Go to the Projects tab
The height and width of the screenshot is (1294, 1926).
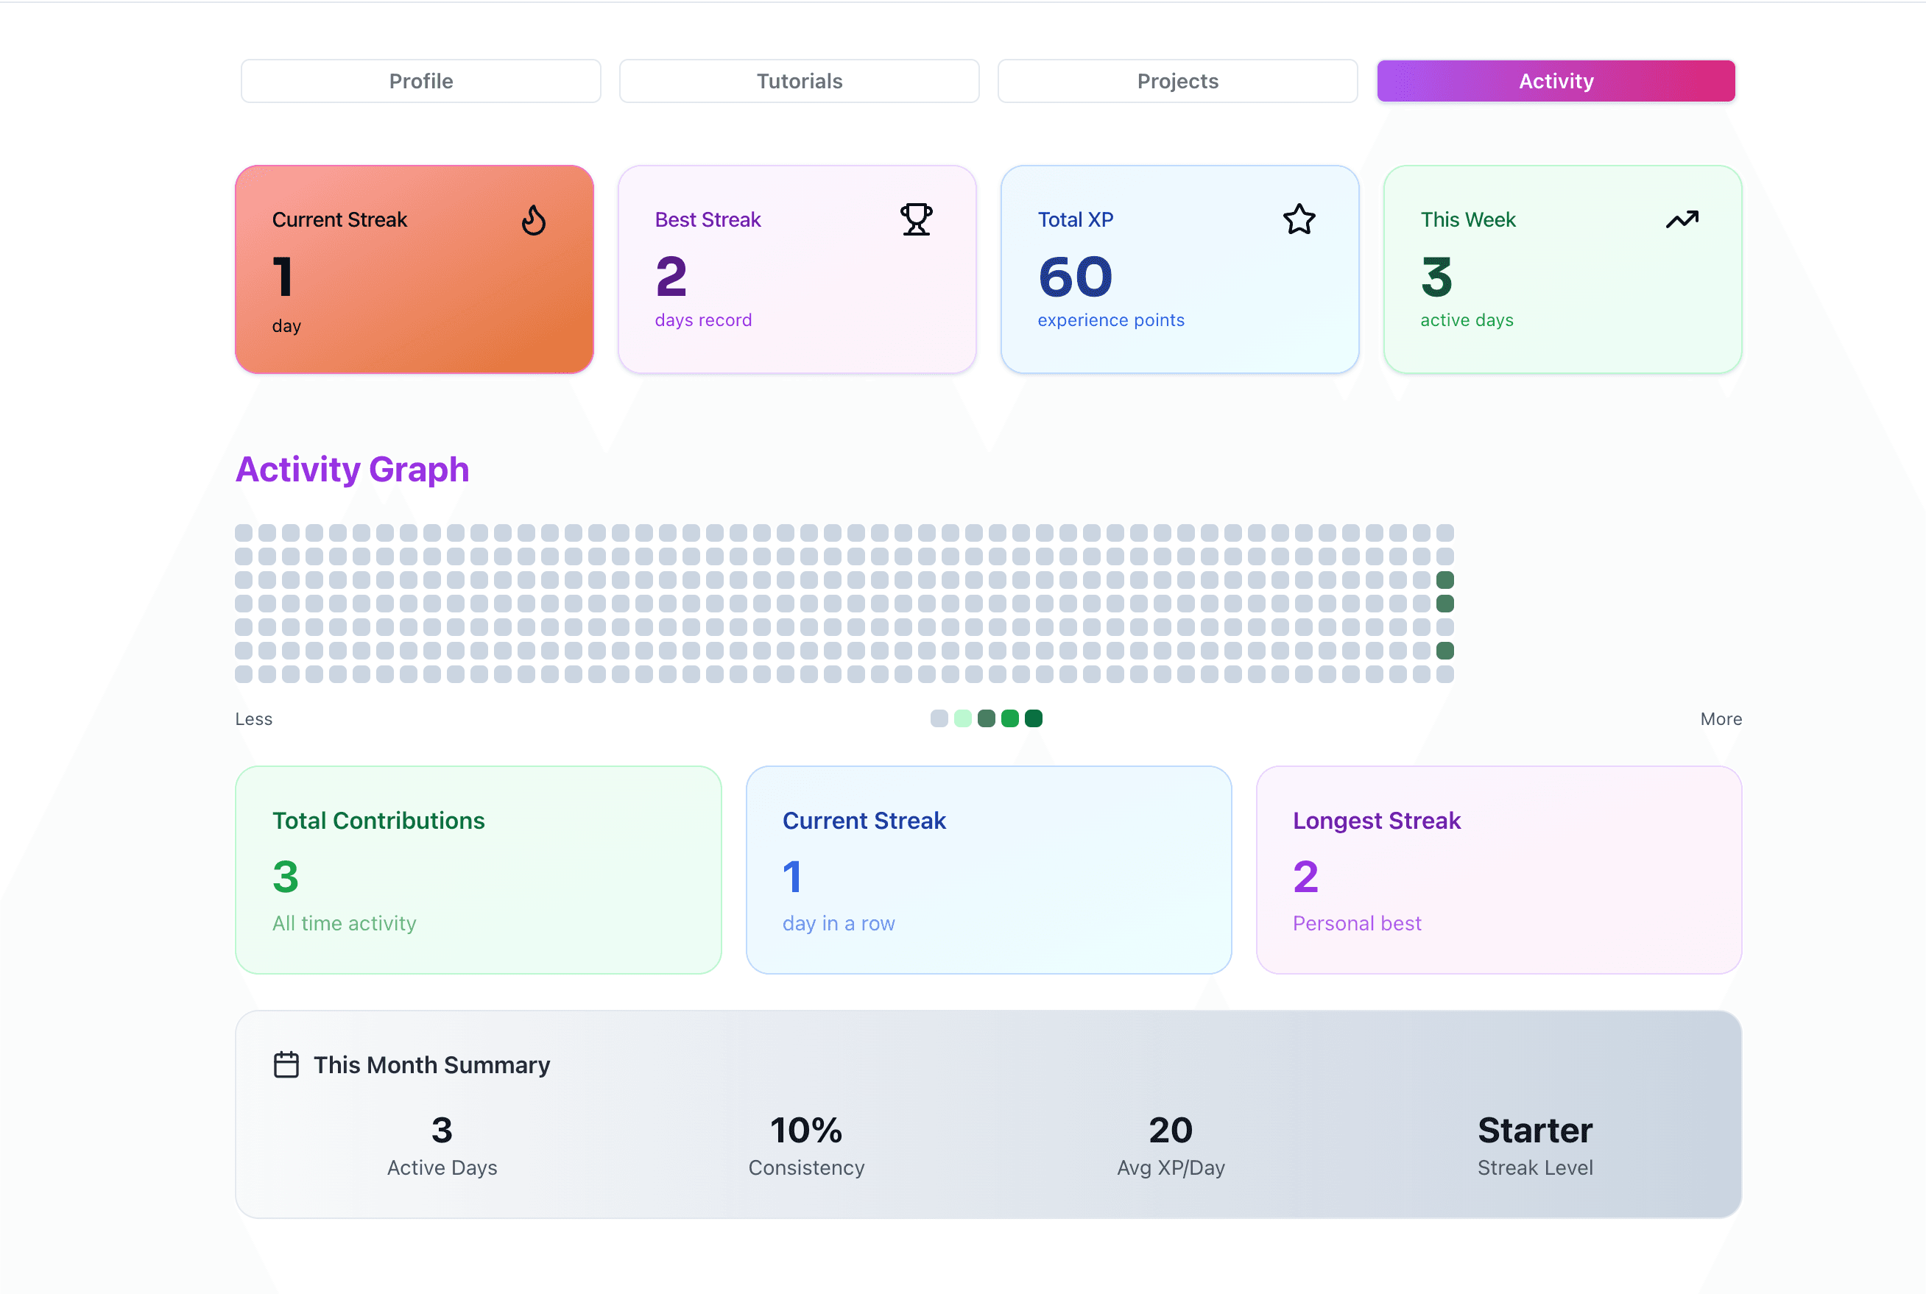click(x=1177, y=81)
